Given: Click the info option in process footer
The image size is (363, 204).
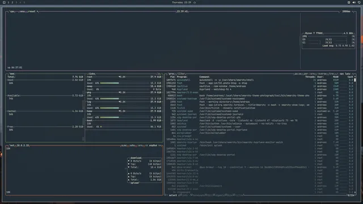Looking at the screenshot, I should [x=184, y=195].
